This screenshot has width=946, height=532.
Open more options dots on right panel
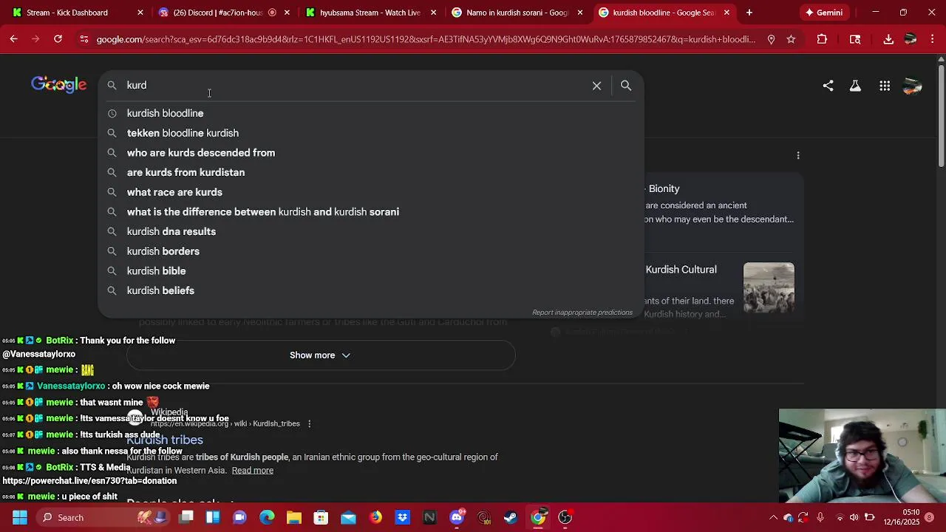click(798, 155)
